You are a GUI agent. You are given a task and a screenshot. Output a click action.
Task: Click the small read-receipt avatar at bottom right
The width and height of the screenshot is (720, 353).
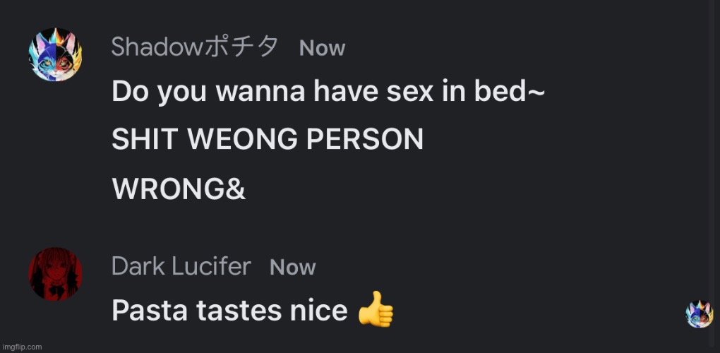pos(700,314)
